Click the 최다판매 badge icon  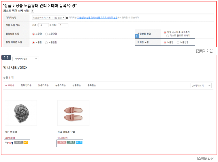pos(62,142)
